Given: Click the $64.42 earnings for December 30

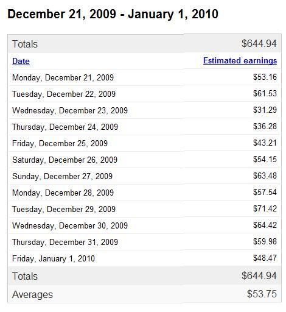Looking at the screenshot, I should click(x=265, y=225).
